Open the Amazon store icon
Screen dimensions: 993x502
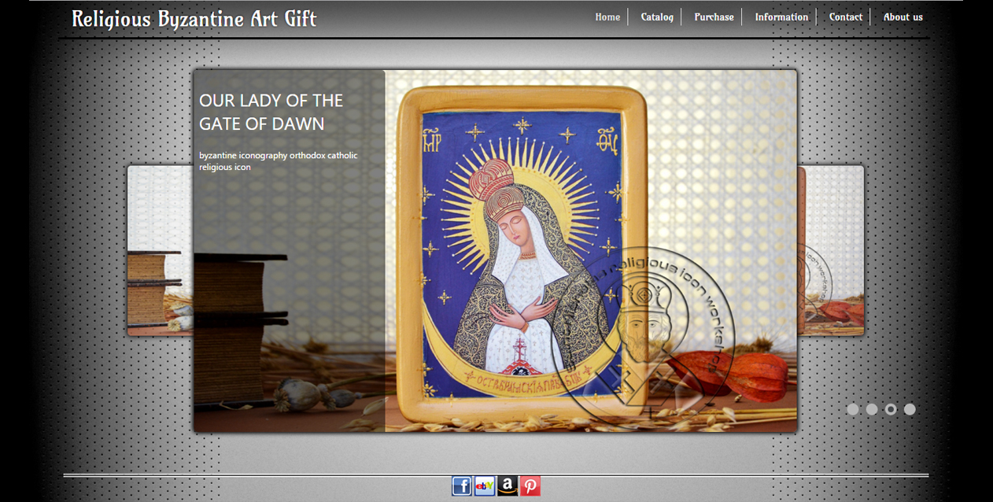(508, 486)
